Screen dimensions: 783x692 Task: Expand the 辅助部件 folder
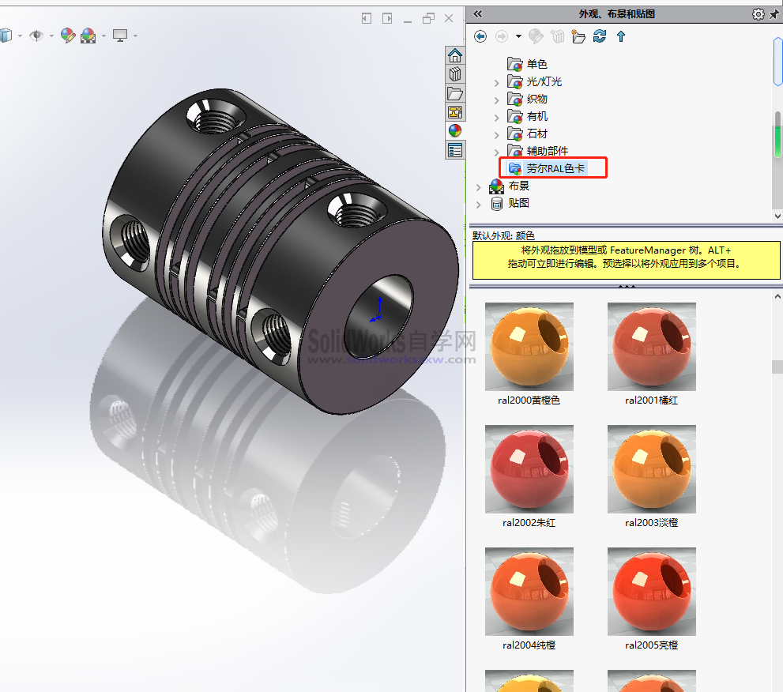pos(496,152)
